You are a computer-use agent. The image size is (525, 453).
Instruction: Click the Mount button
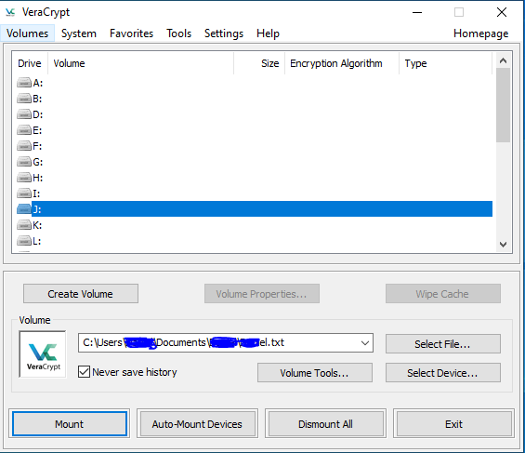(x=70, y=424)
